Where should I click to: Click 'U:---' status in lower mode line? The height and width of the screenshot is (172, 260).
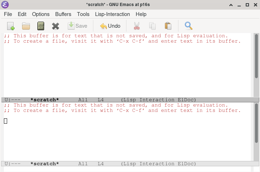point(12,164)
